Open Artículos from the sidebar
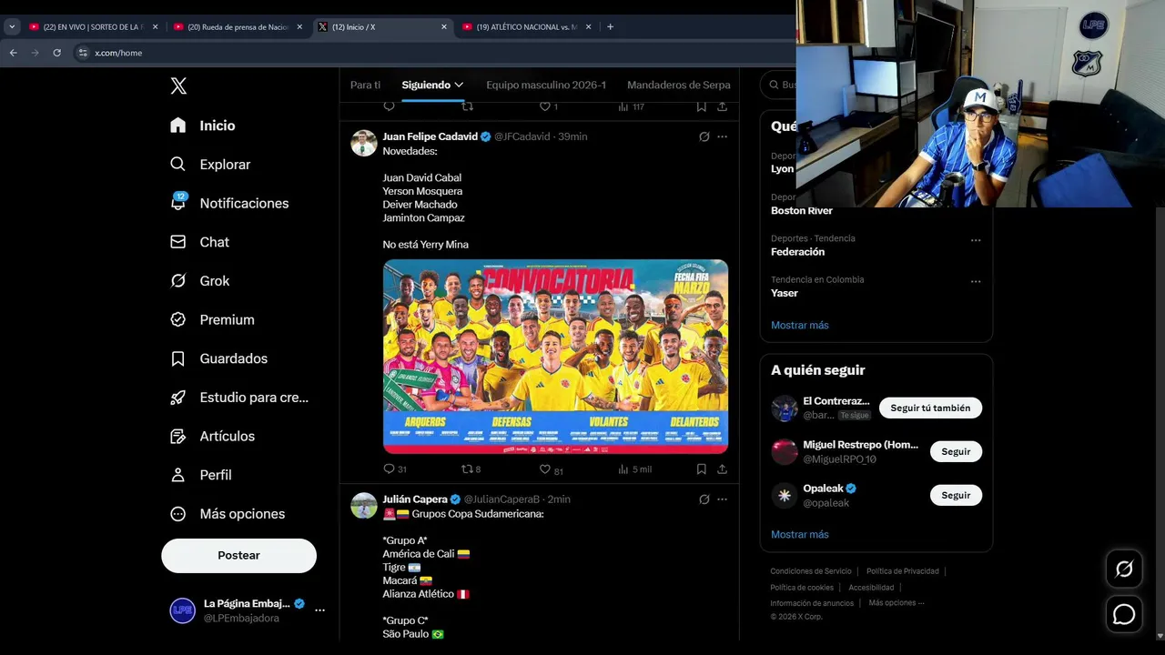Viewport: 1165px width, 655px height. point(213,436)
